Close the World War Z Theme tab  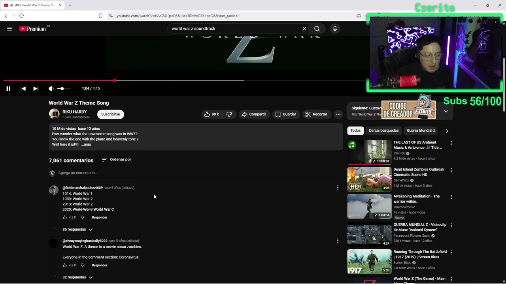(x=60, y=5)
